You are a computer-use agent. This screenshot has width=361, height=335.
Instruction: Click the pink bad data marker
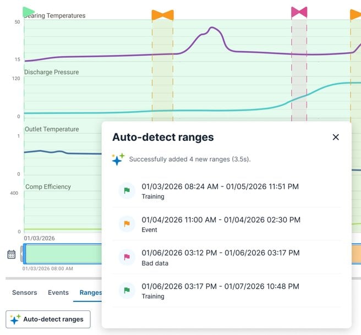pos(299,12)
